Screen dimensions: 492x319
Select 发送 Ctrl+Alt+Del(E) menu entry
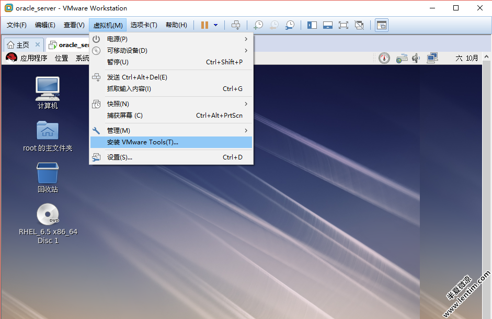point(171,77)
